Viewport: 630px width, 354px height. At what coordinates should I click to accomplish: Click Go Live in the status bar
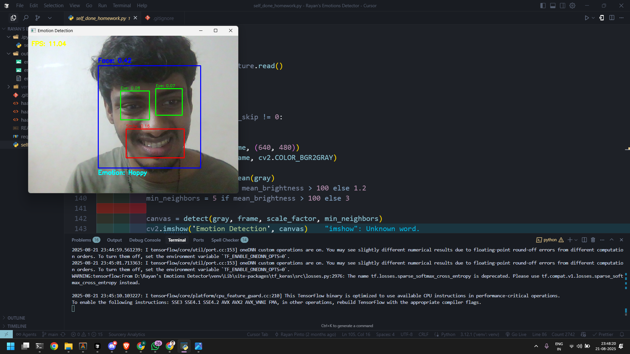(516, 334)
